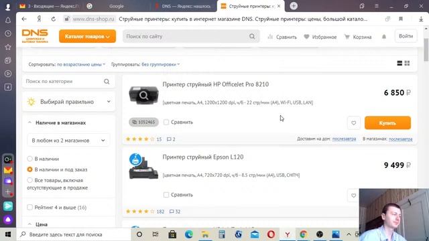Open the Корзина cart
This screenshot has height=241, width=429.
[358, 37]
